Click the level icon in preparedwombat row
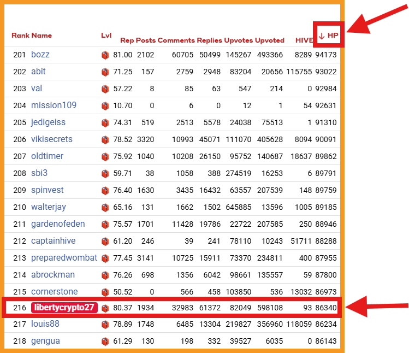 click(x=105, y=258)
